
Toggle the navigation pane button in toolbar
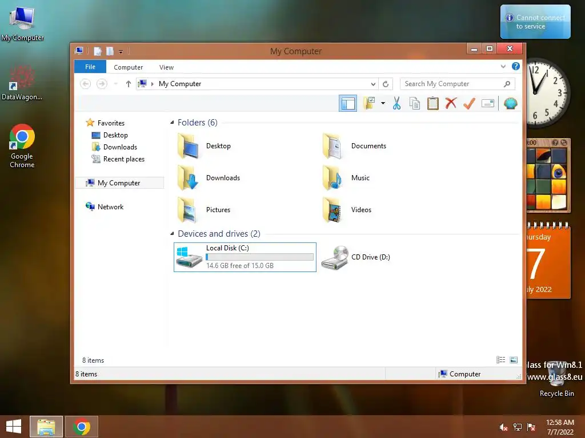[348, 104]
